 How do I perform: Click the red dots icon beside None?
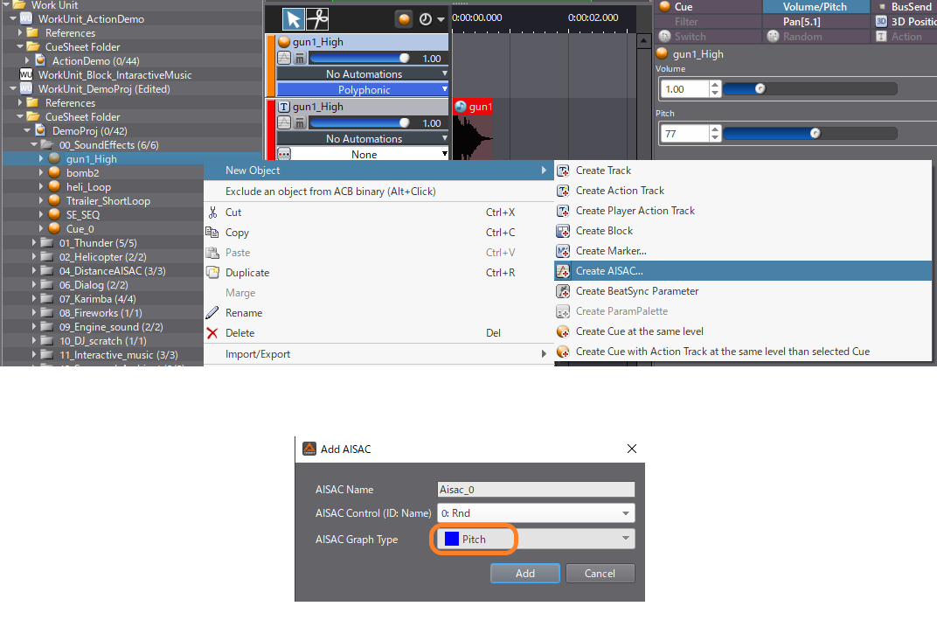point(284,154)
